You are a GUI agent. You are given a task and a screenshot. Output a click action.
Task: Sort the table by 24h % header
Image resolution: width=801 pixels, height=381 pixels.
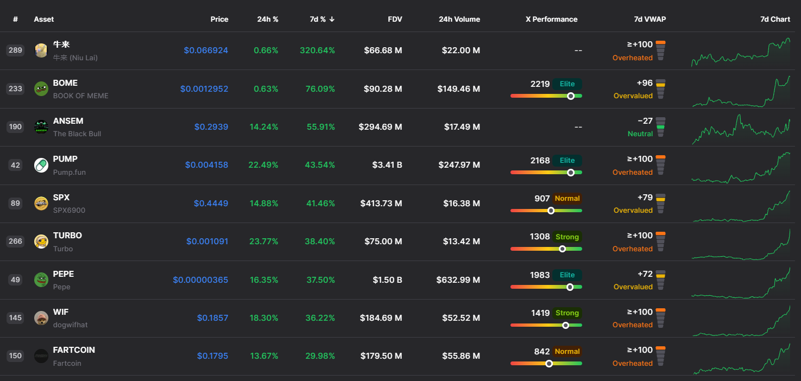[268, 19]
